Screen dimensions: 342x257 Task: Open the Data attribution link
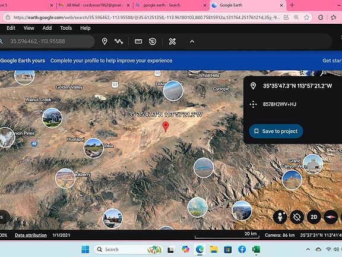(31, 235)
